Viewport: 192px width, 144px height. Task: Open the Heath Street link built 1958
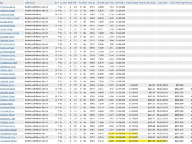pos(6,29)
